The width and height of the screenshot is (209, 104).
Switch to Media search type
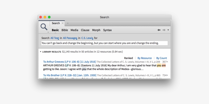[74, 30]
